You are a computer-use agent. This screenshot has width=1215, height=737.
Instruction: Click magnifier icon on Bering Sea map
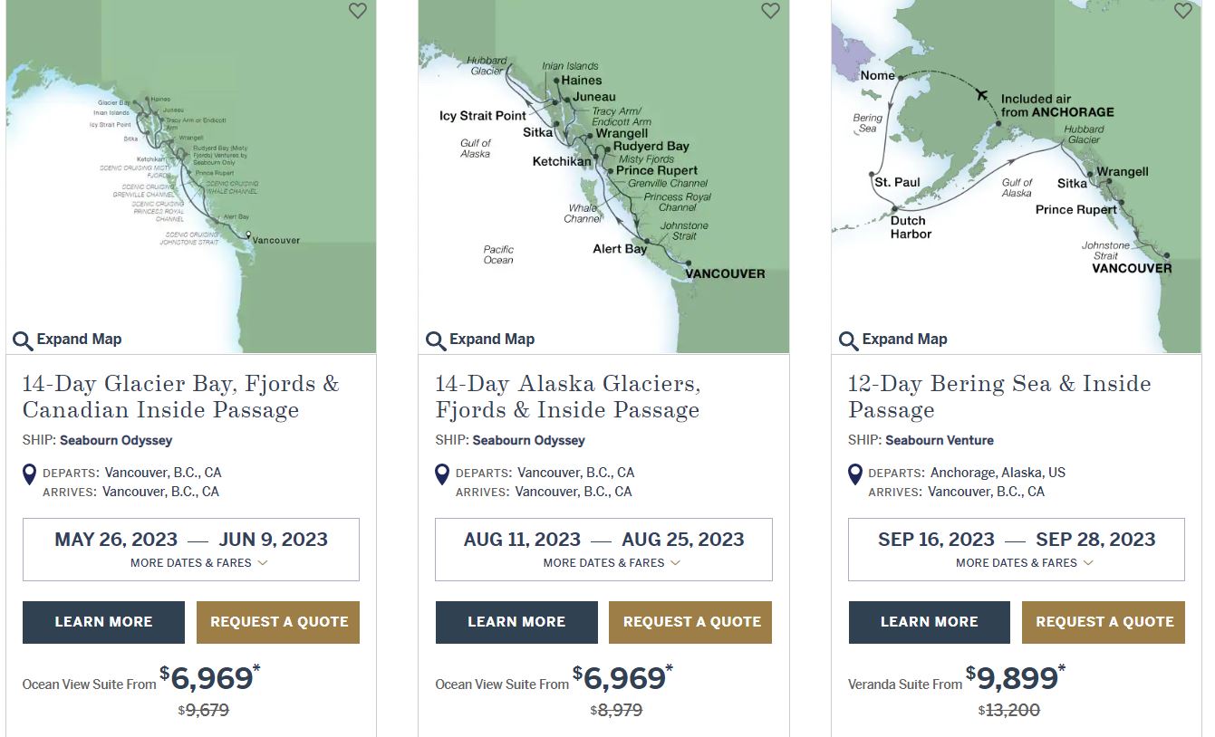[849, 341]
